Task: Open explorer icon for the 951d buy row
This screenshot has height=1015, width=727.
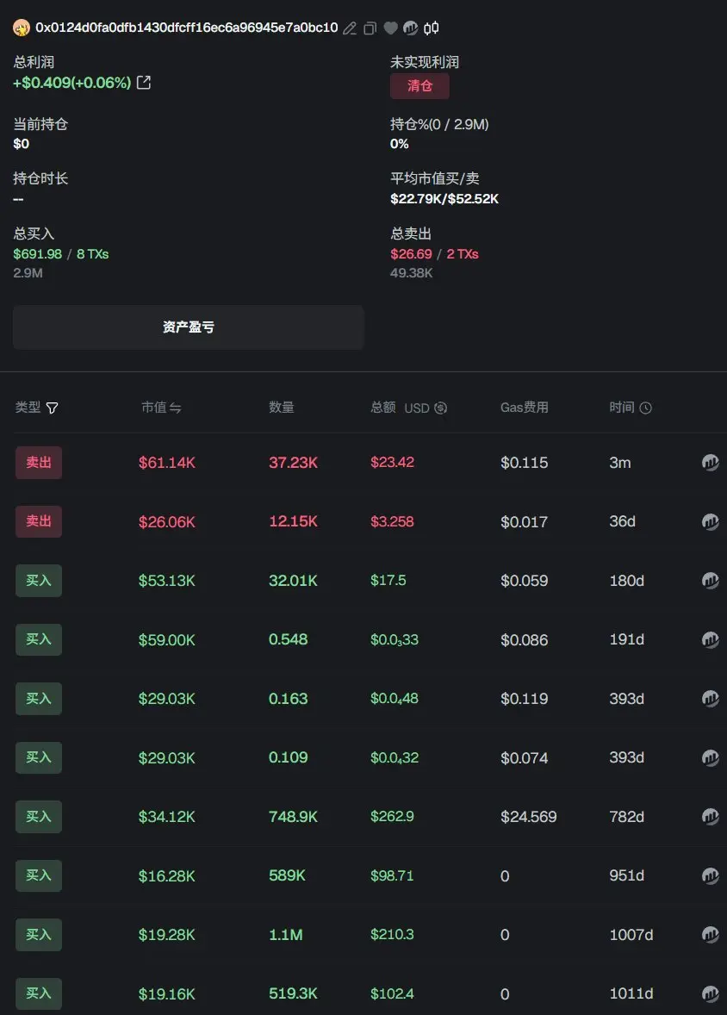Action: coord(710,875)
